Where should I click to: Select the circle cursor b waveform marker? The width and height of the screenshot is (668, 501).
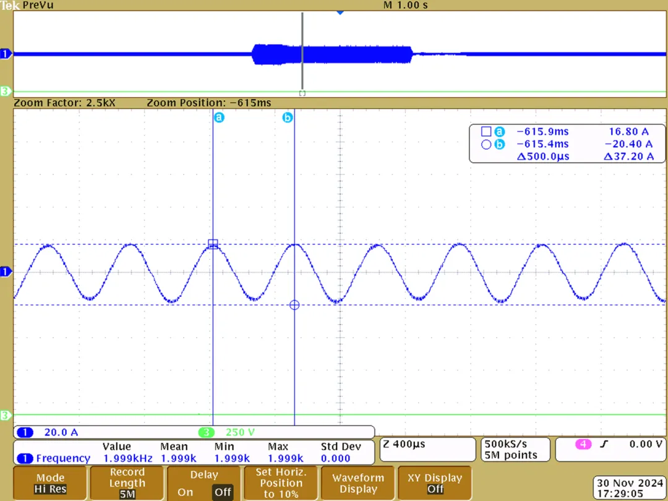click(294, 304)
